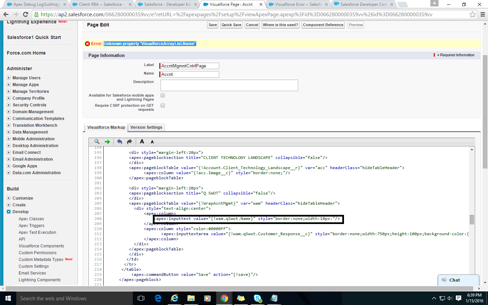Open Chrome from the Windows taskbar
Viewport: 488px width, 305px height.
click(x=224, y=298)
